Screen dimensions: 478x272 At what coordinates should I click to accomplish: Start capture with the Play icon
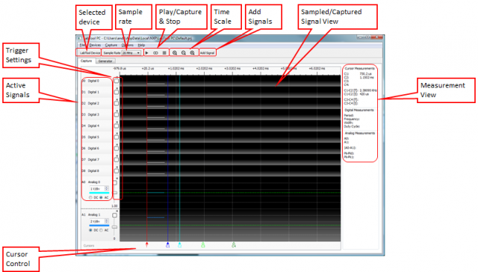(x=147, y=53)
